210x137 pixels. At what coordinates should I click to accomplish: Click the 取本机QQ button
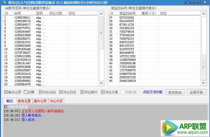point(175,92)
